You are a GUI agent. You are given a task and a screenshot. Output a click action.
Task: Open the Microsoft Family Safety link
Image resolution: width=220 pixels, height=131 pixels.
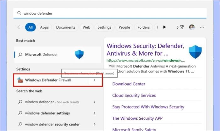click(x=134, y=129)
